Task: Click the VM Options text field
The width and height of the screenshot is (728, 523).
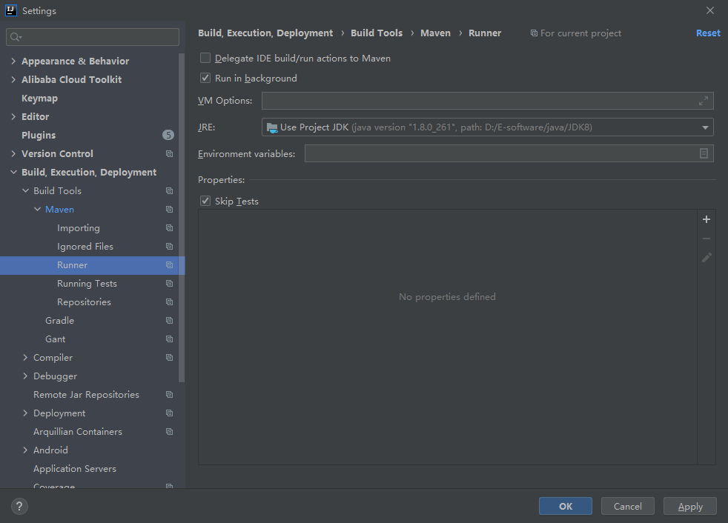Action: click(x=487, y=101)
